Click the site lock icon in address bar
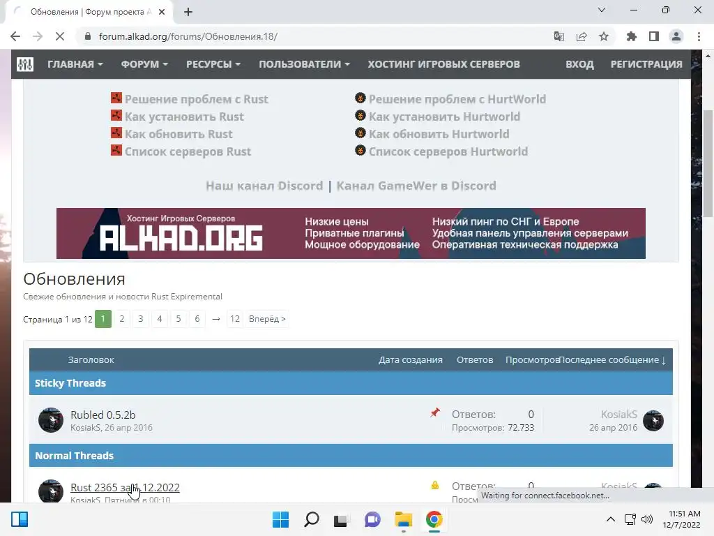 [x=88, y=36]
